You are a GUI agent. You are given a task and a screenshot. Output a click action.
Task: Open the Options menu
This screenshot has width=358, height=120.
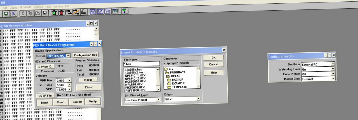39,7
